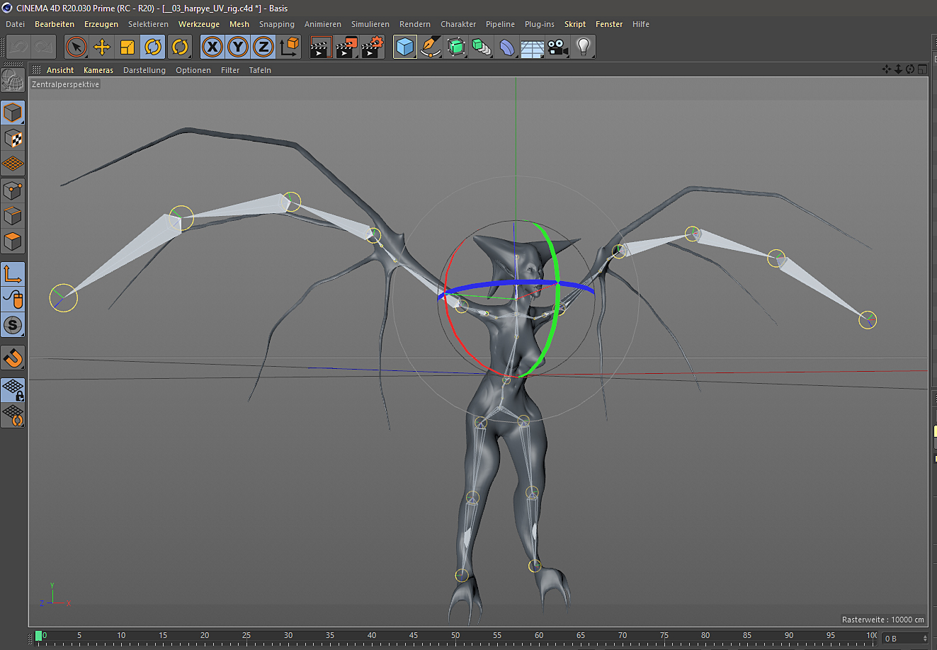Click frame 50 on the timeline ruler
Viewport: 937px width, 650px height.
pyautogui.click(x=455, y=636)
